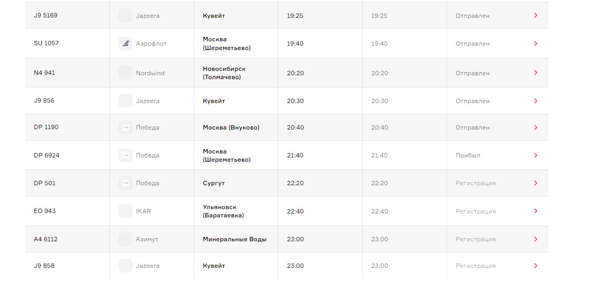Click the Aeroflot logo icon
The width and height of the screenshot is (589, 293).
coord(125,44)
